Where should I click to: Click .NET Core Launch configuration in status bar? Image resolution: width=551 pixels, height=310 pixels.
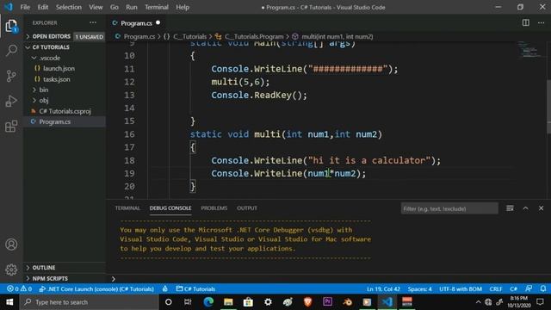coord(96,289)
